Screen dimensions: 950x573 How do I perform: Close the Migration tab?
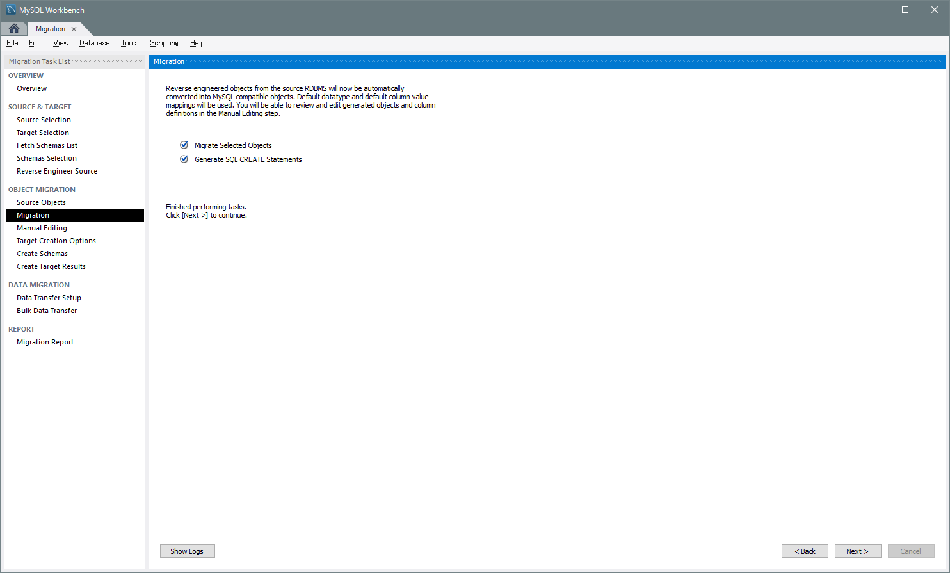tap(74, 29)
